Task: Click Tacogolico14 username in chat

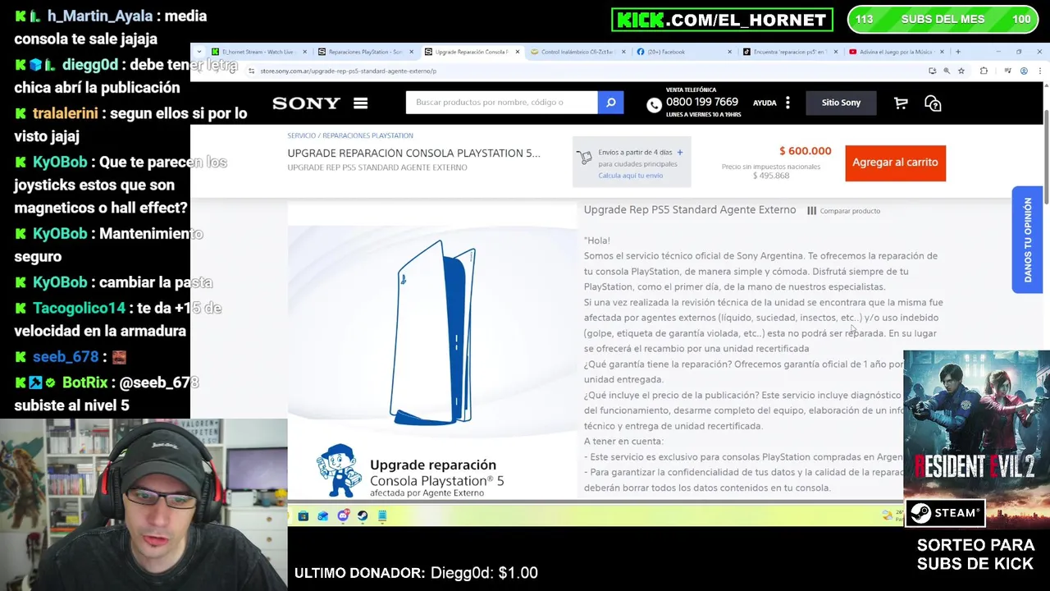Action: coord(79,308)
